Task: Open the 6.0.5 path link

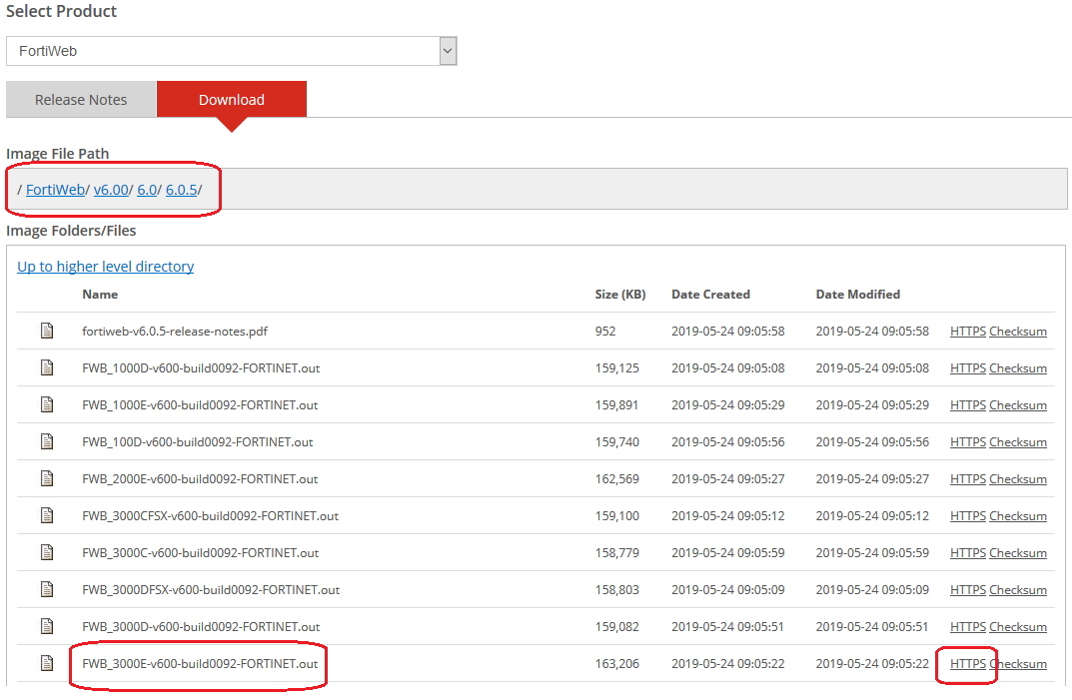Action: pos(181,190)
